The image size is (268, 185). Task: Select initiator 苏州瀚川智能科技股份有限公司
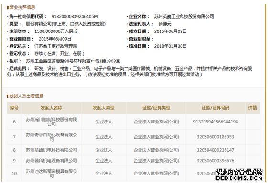coord(52,122)
